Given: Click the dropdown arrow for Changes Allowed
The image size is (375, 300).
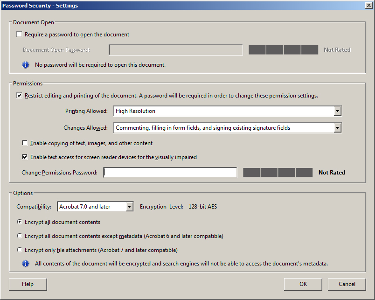Looking at the screenshot, I should [x=337, y=127].
